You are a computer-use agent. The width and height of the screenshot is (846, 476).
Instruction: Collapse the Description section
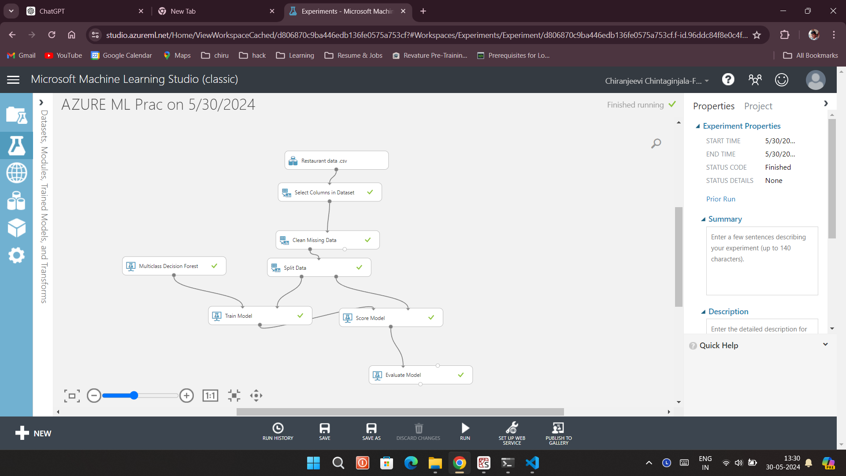[703, 312]
